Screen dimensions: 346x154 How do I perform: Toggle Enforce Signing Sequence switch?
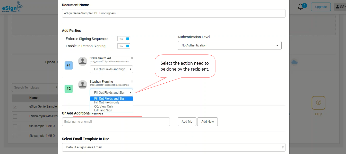click(124, 39)
